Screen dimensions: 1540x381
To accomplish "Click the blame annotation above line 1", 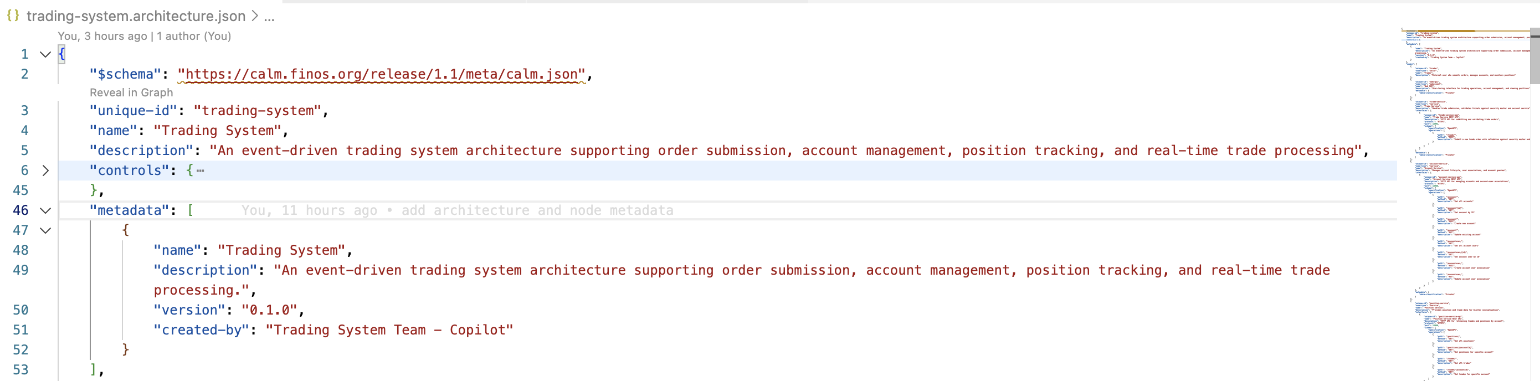I will click(143, 36).
